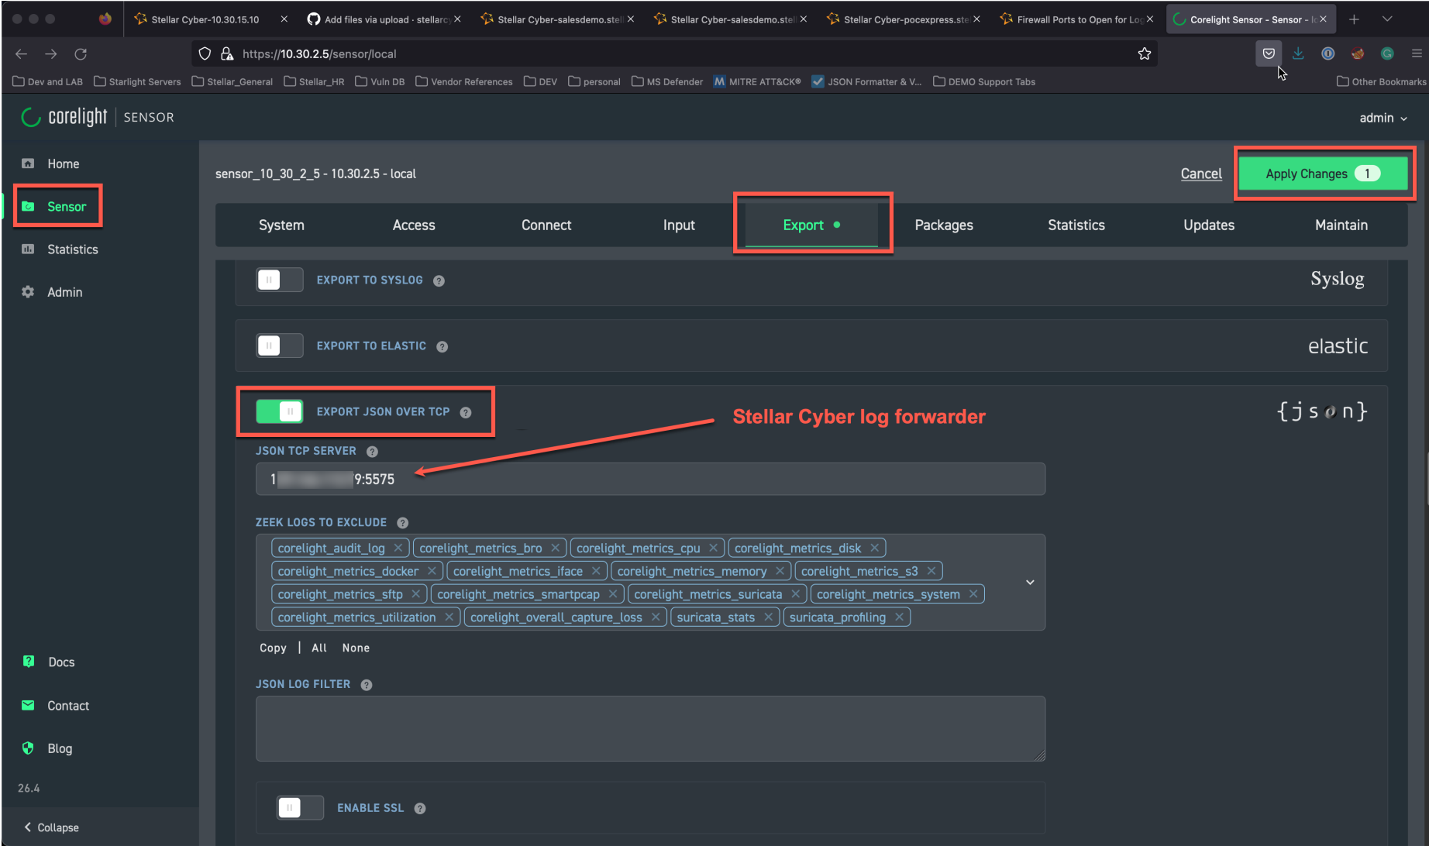
Task: Expand the Zeek logs exclude dropdown
Action: coord(1030,582)
